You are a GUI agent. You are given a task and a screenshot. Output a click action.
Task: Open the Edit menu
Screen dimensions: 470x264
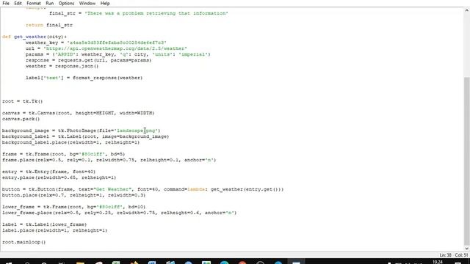point(18,3)
